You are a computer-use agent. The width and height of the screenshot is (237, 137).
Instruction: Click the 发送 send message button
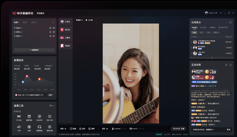[x=228, y=130]
